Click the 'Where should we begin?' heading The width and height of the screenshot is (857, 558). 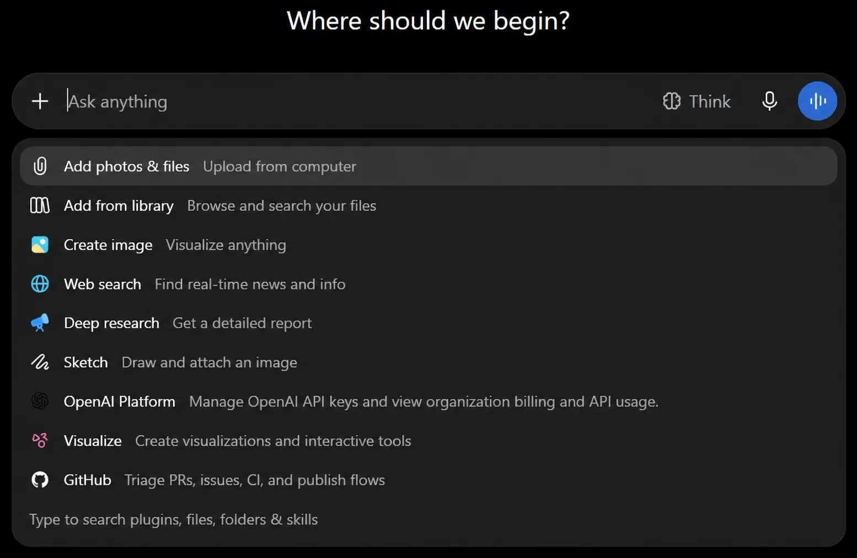pyautogui.click(x=428, y=21)
